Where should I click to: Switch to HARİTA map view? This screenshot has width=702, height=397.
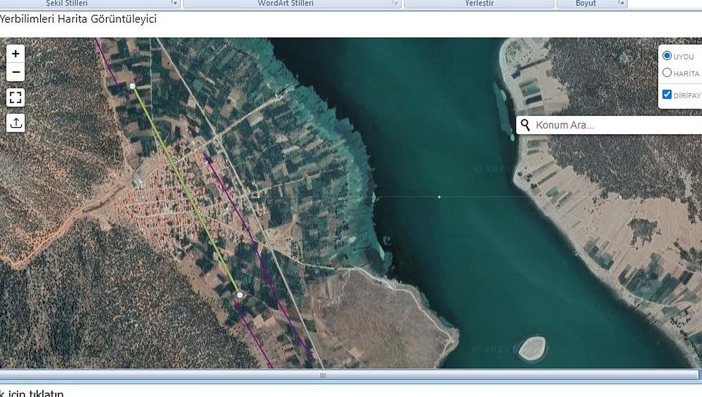pos(667,73)
